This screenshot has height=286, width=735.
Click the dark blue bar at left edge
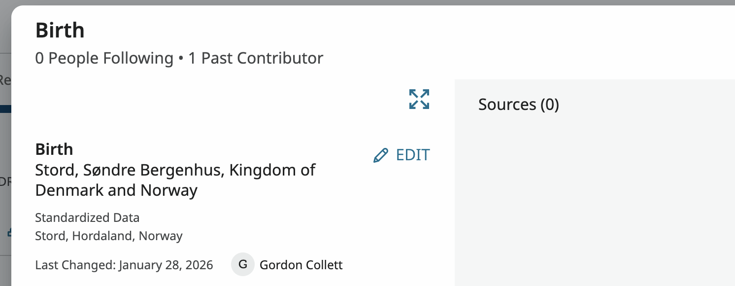tap(5, 109)
